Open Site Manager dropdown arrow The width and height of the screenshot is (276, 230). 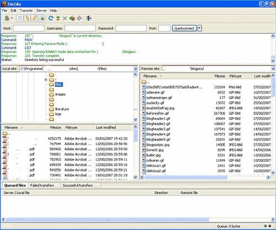12,18
